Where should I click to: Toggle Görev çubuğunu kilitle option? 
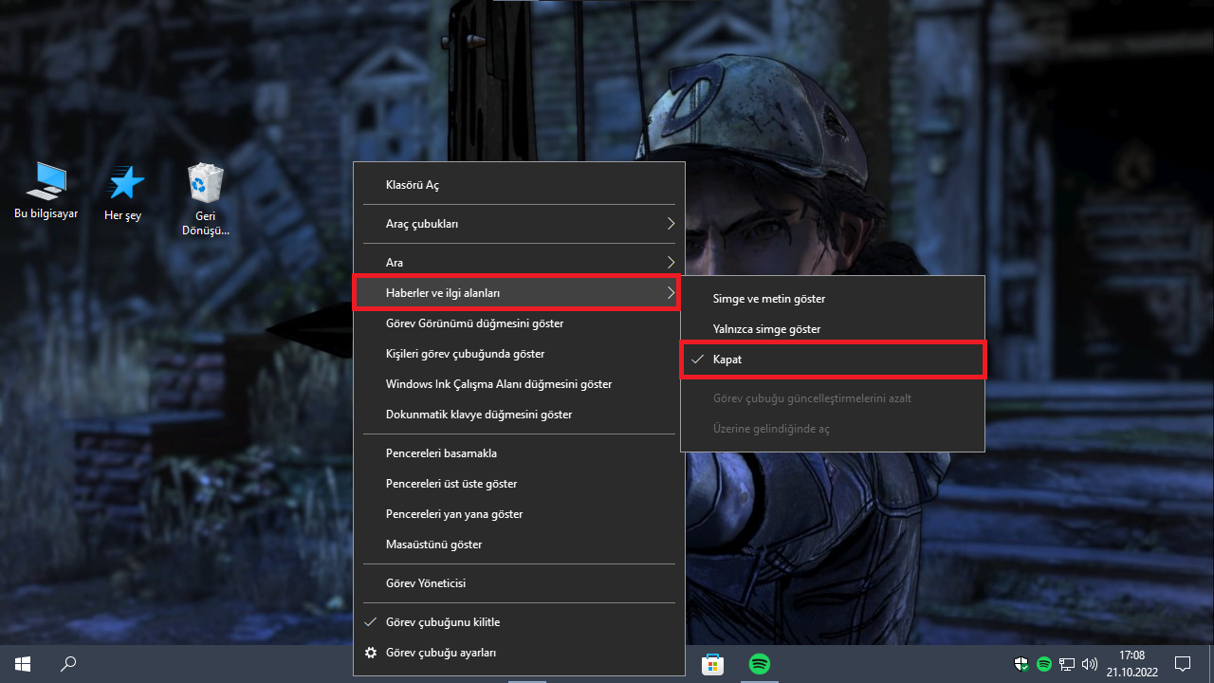519,622
